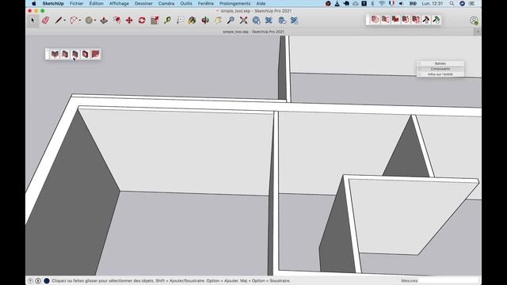Click the black hammer plugin icon
Viewport: 507px width, 285px height.
426,19
